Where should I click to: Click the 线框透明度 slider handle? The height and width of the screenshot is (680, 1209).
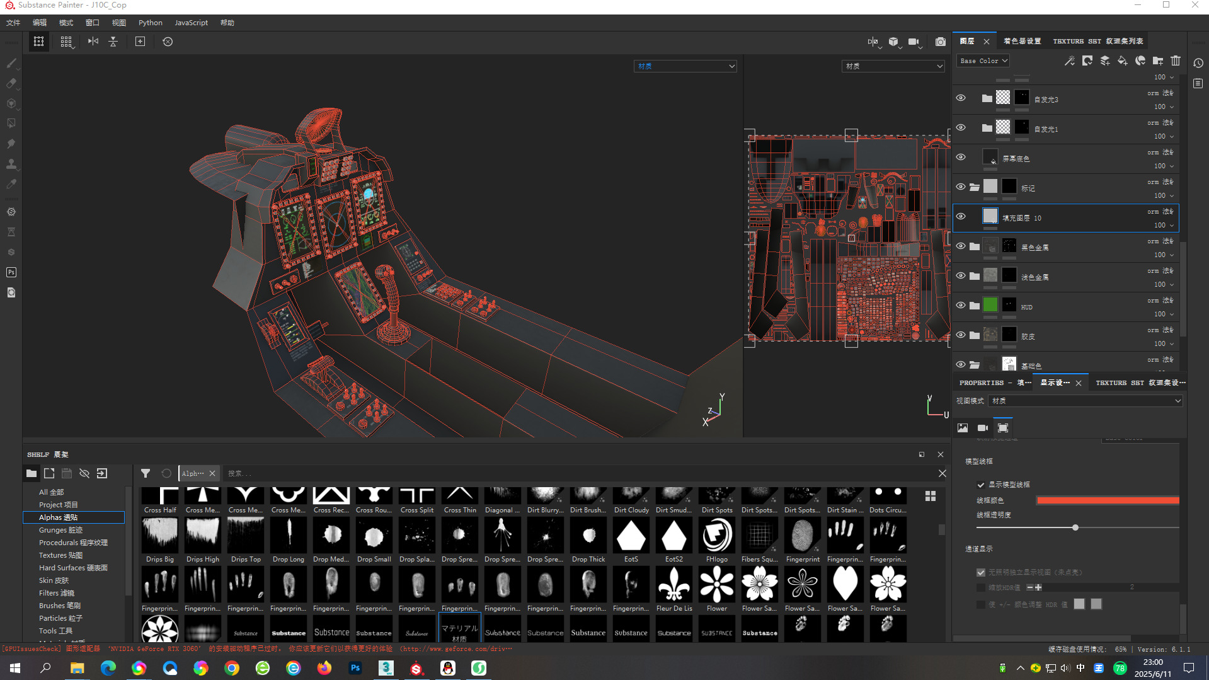pyautogui.click(x=1075, y=527)
